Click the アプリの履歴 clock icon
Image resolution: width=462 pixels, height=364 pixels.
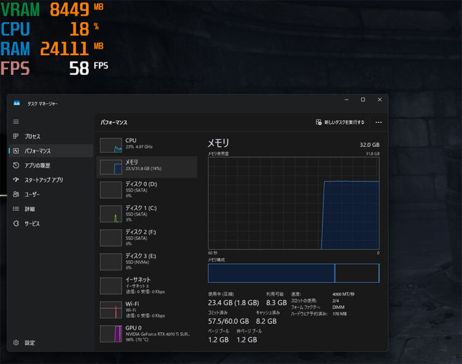click(x=16, y=165)
